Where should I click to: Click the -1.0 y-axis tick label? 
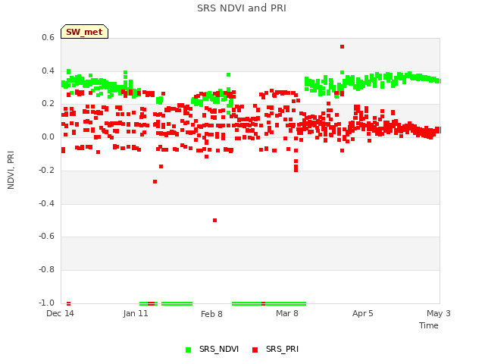tap(46, 303)
